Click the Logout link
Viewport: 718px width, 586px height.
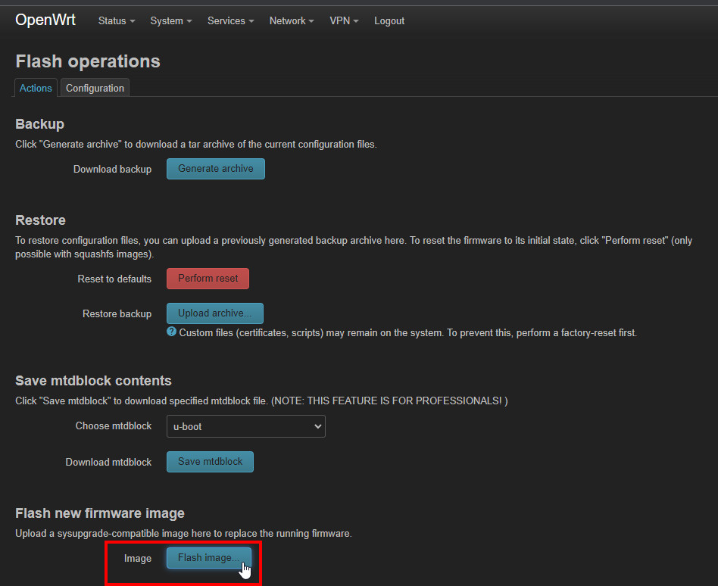pyautogui.click(x=389, y=21)
